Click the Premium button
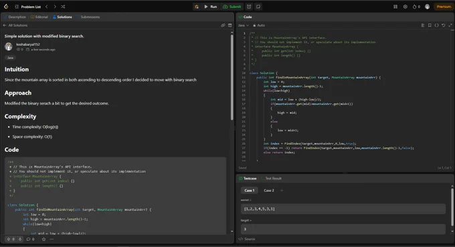This screenshot has width=455, height=247. [444, 7]
